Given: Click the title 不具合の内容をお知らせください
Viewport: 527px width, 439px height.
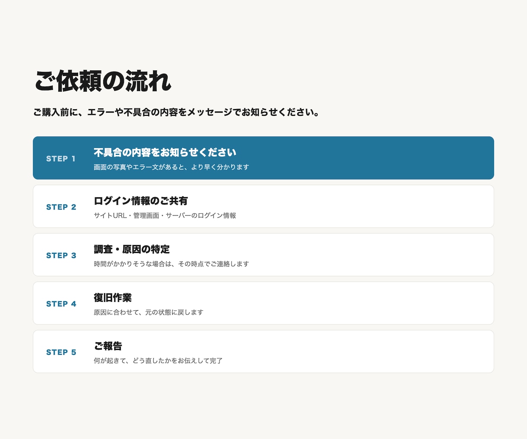Looking at the screenshot, I should click(165, 153).
